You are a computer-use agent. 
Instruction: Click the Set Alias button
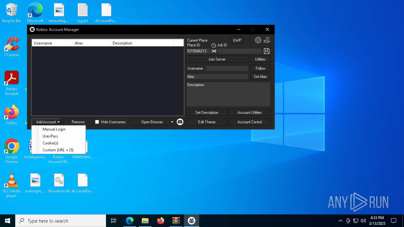260,77
